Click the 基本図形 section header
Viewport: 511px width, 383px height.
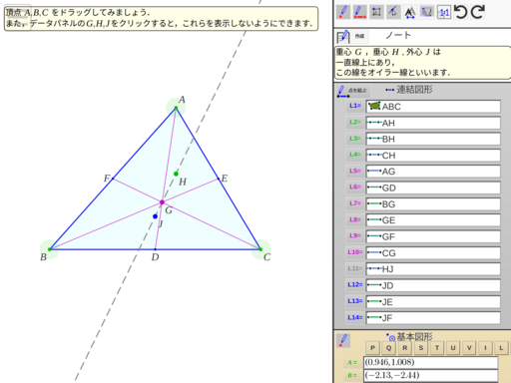(414, 337)
